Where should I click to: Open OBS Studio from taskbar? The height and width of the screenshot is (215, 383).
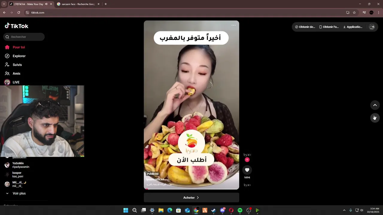coord(249,210)
